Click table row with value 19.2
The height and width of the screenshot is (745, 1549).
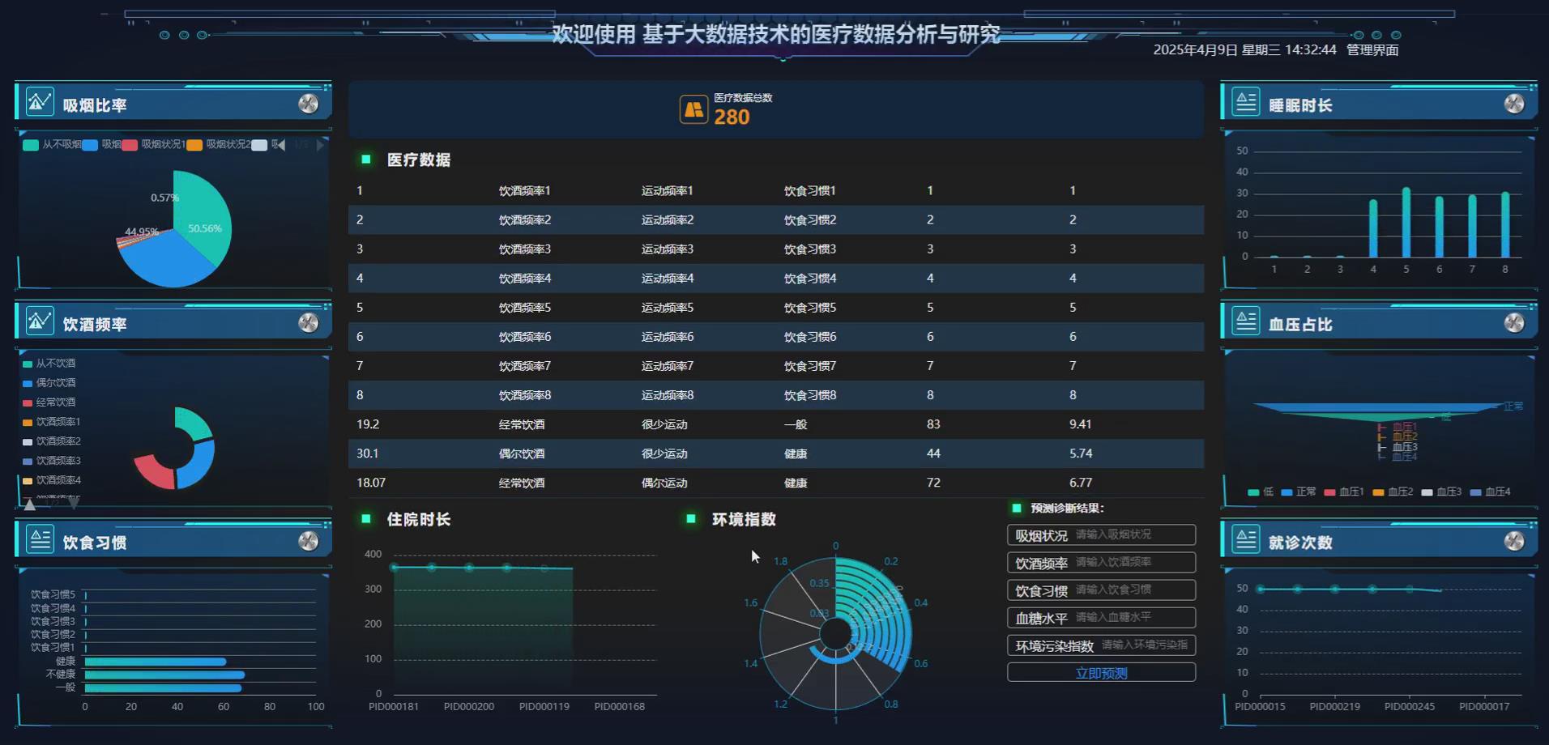click(x=776, y=424)
